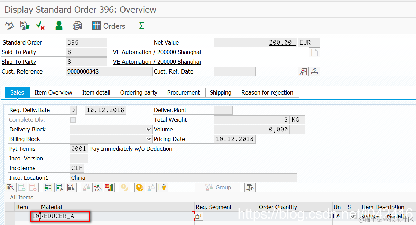416x225 pixels.
Task: Open the Ordering party tab
Action: [139, 92]
